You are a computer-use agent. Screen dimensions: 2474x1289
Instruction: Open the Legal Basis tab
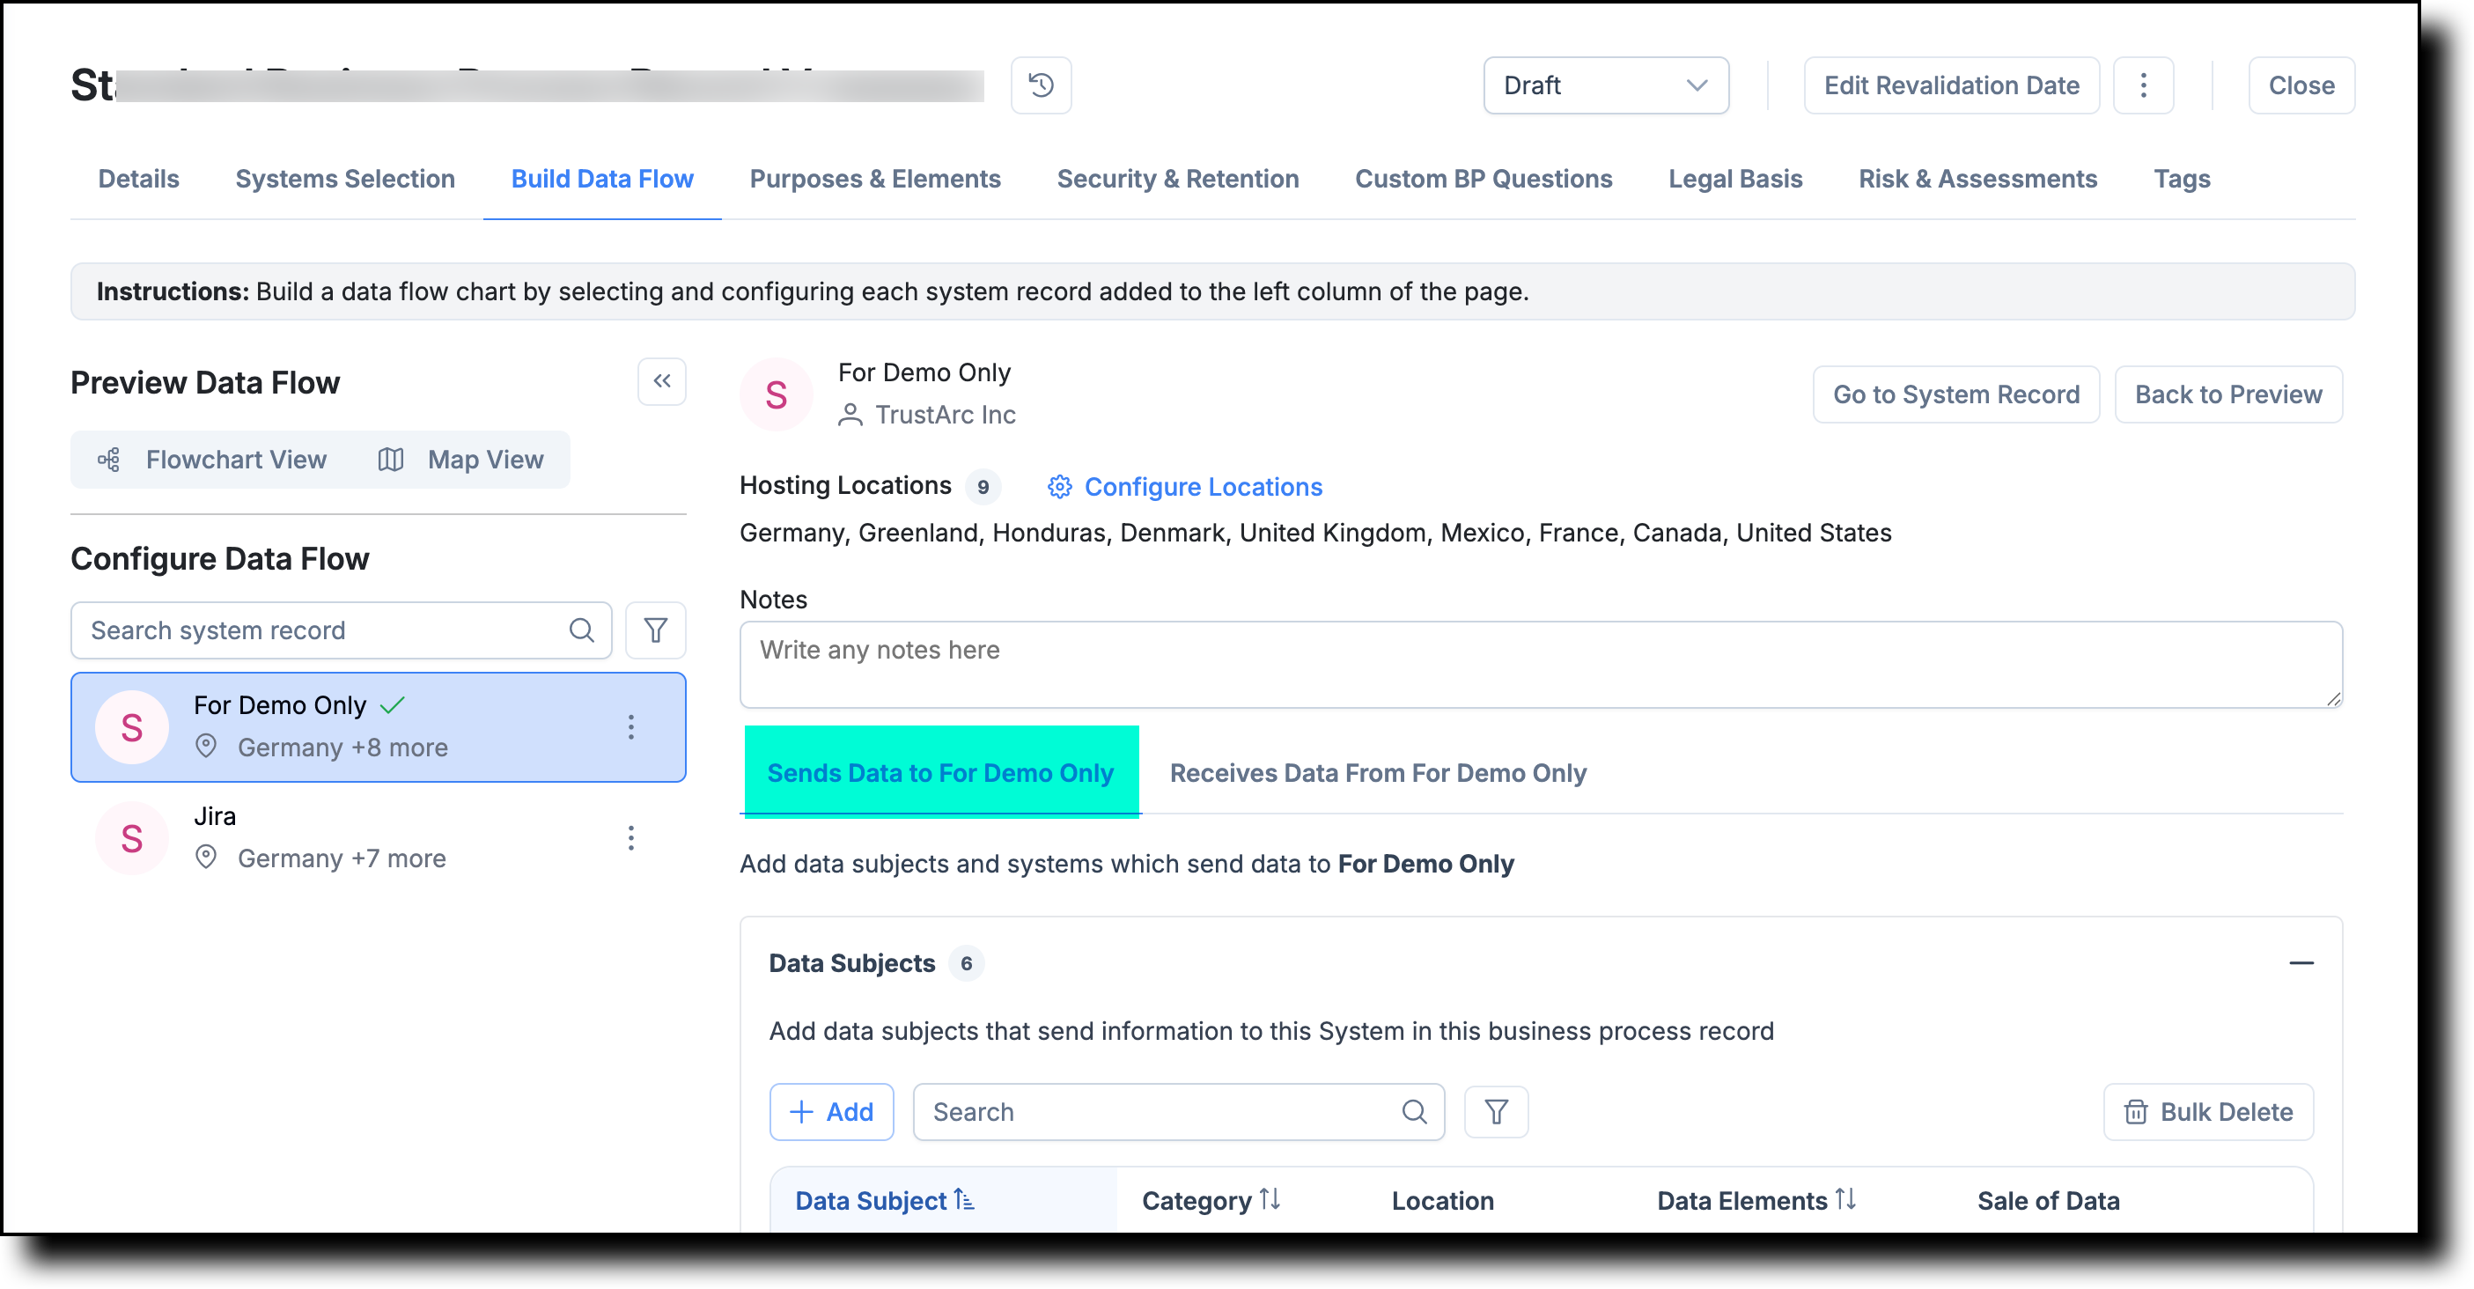pos(1734,179)
